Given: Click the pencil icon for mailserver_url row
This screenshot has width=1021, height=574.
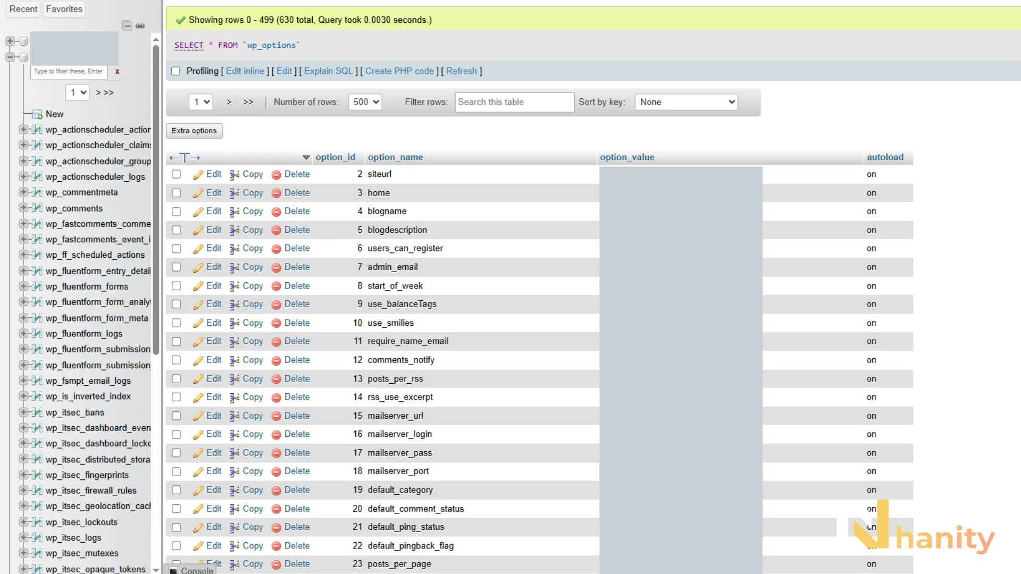Looking at the screenshot, I should click(198, 417).
